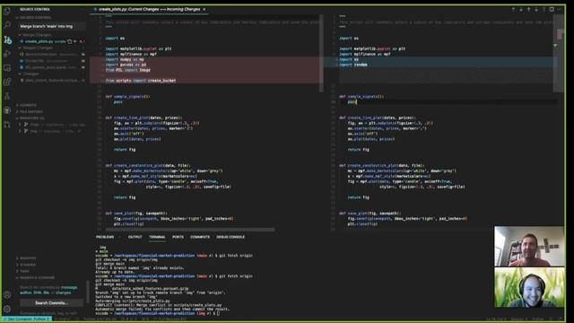The image size is (574, 323).
Task: Click the top participant video thumbnail
Action: (529, 246)
